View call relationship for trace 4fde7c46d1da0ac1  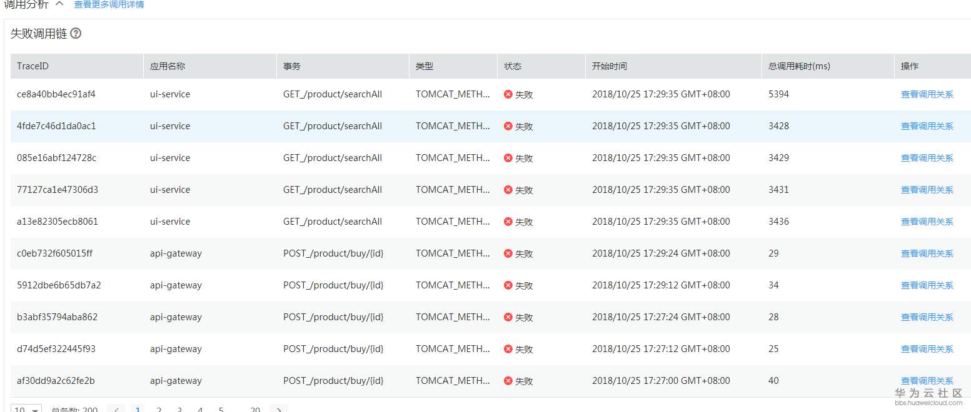[x=927, y=126]
